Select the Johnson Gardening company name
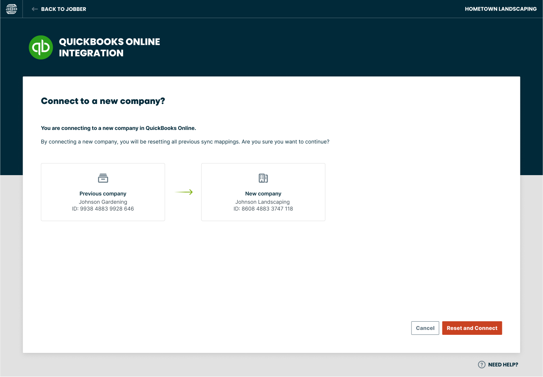This screenshot has width=543, height=377. pos(103,202)
